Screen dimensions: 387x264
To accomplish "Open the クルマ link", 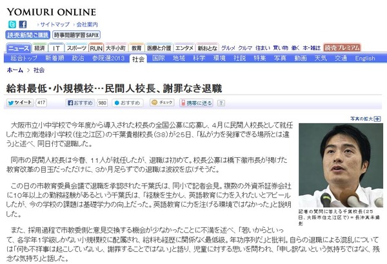I will (x=245, y=48).
